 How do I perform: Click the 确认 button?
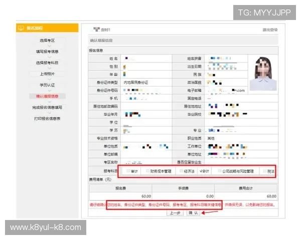(x=193, y=212)
